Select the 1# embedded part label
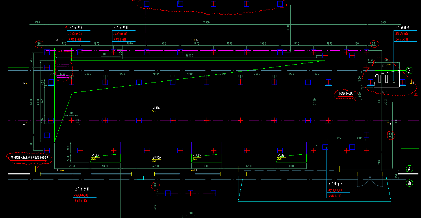Image resolution: width=421 pixels, height=218 pixels. 121,28
